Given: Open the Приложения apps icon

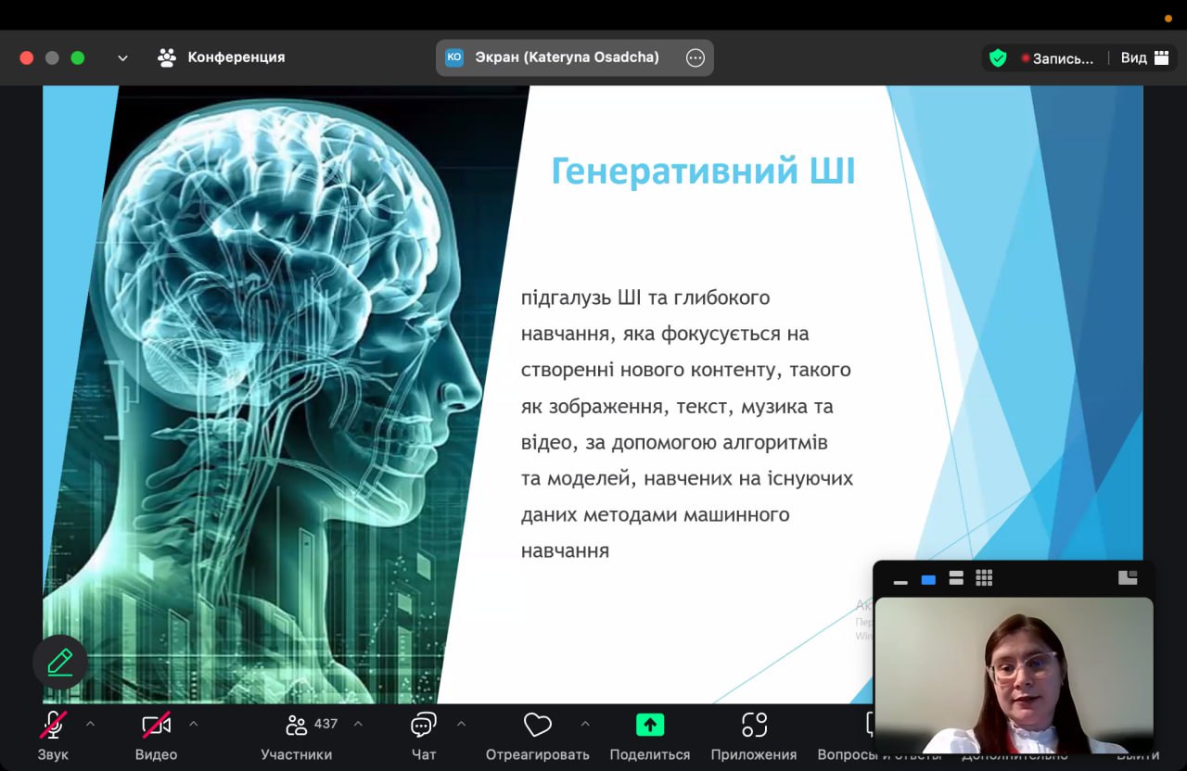Looking at the screenshot, I should click(754, 725).
